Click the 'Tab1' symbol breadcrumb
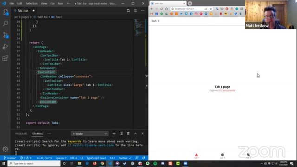297x167 pixels. [59, 17]
